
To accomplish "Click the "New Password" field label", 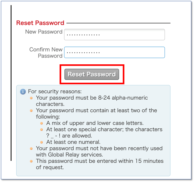I will (44, 32).
